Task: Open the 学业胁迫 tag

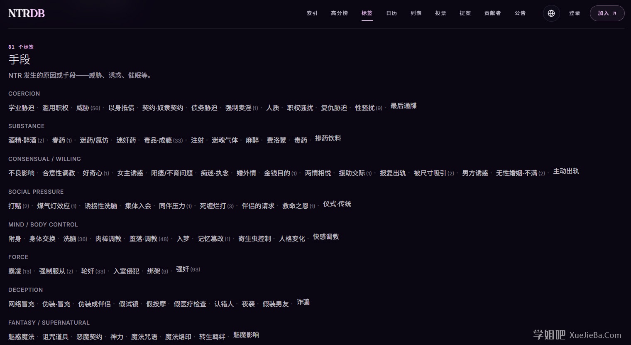Action: coord(22,108)
